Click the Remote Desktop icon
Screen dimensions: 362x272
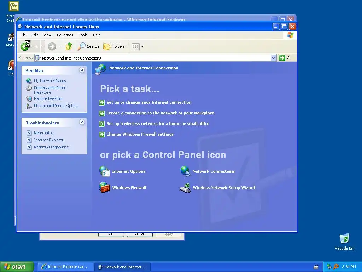point(29,99)
